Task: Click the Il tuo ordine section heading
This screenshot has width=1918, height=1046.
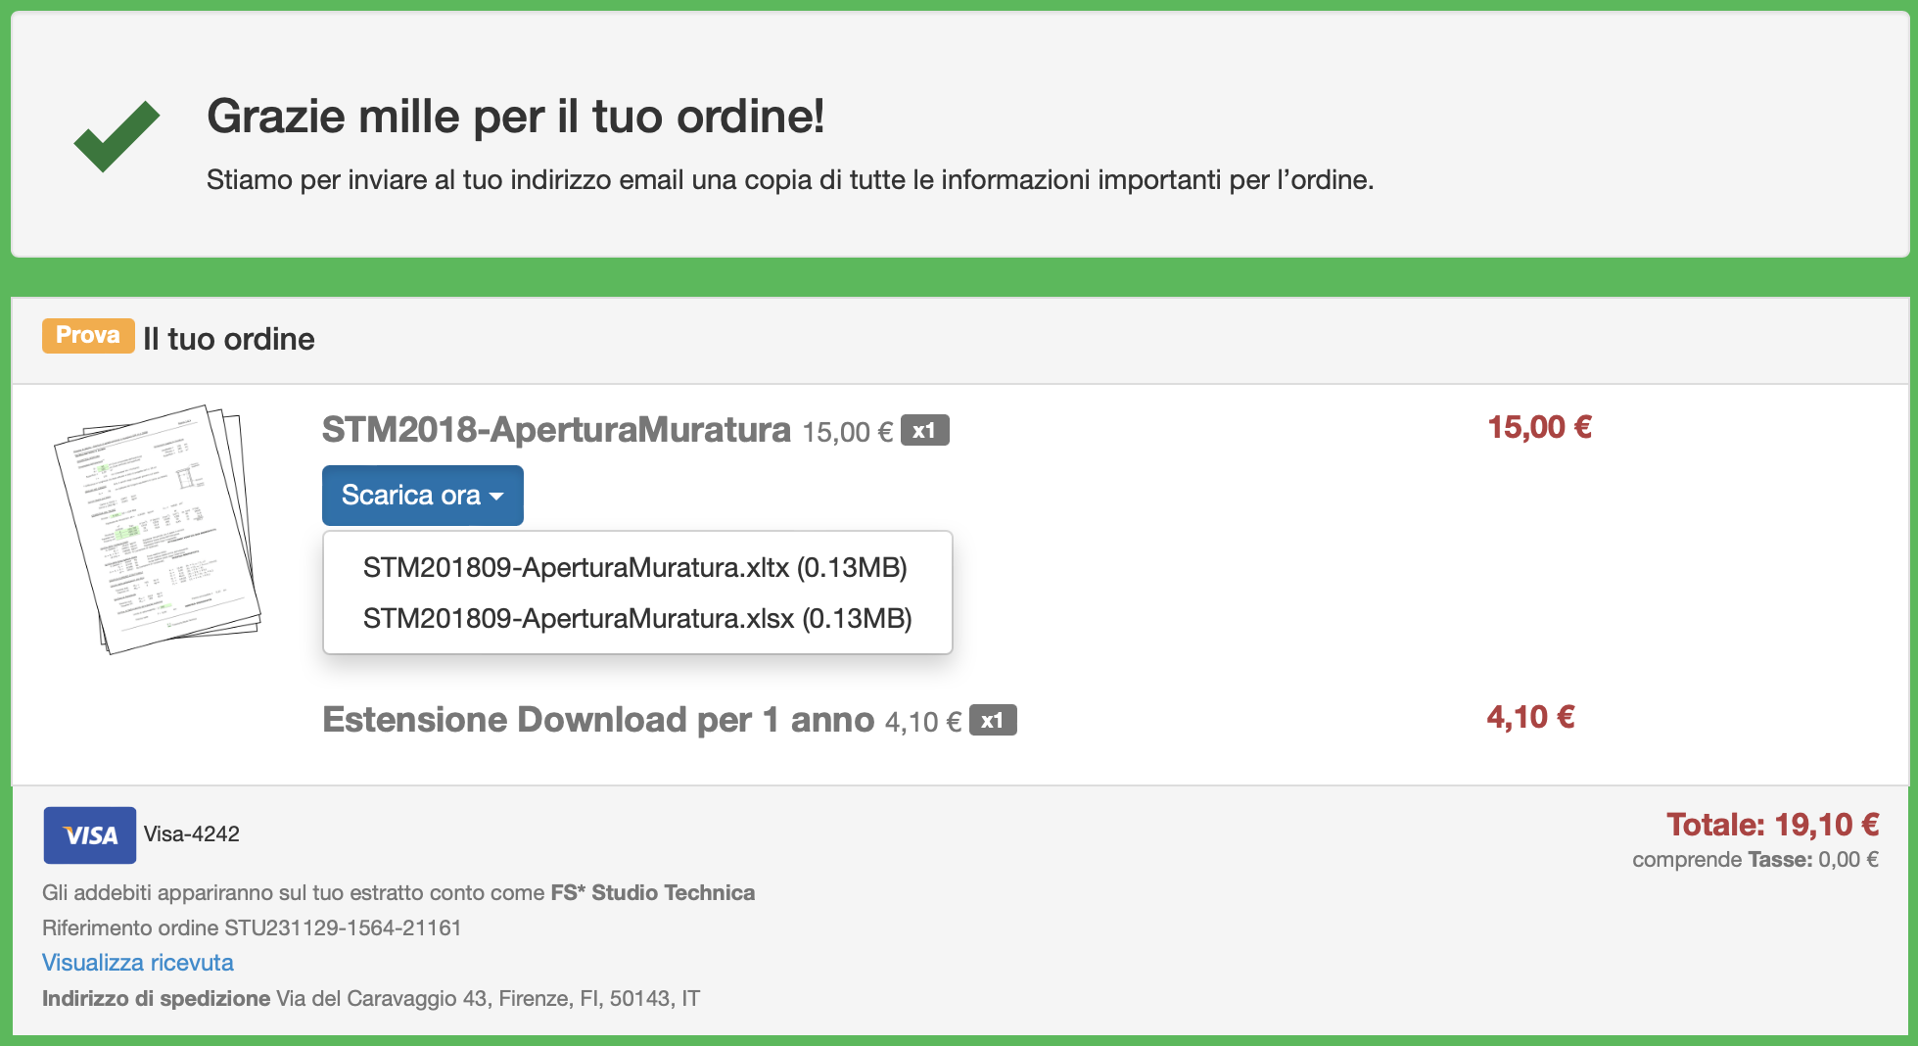Action: pos(229,339)
